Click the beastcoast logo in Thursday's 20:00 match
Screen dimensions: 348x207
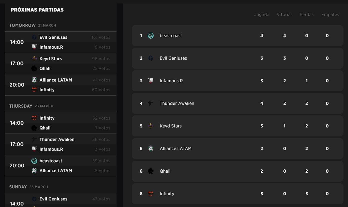coord(34,161)
